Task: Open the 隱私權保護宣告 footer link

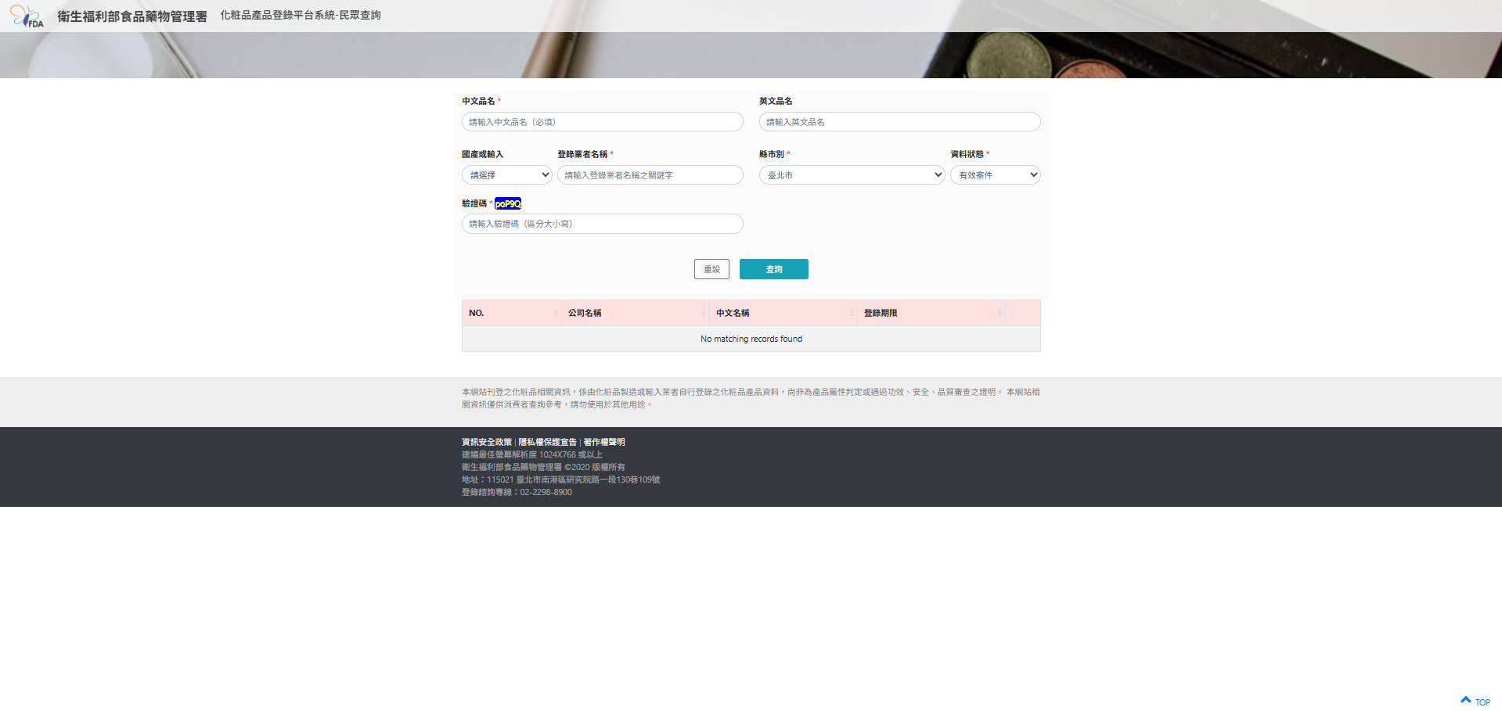Action: (547, 442)
